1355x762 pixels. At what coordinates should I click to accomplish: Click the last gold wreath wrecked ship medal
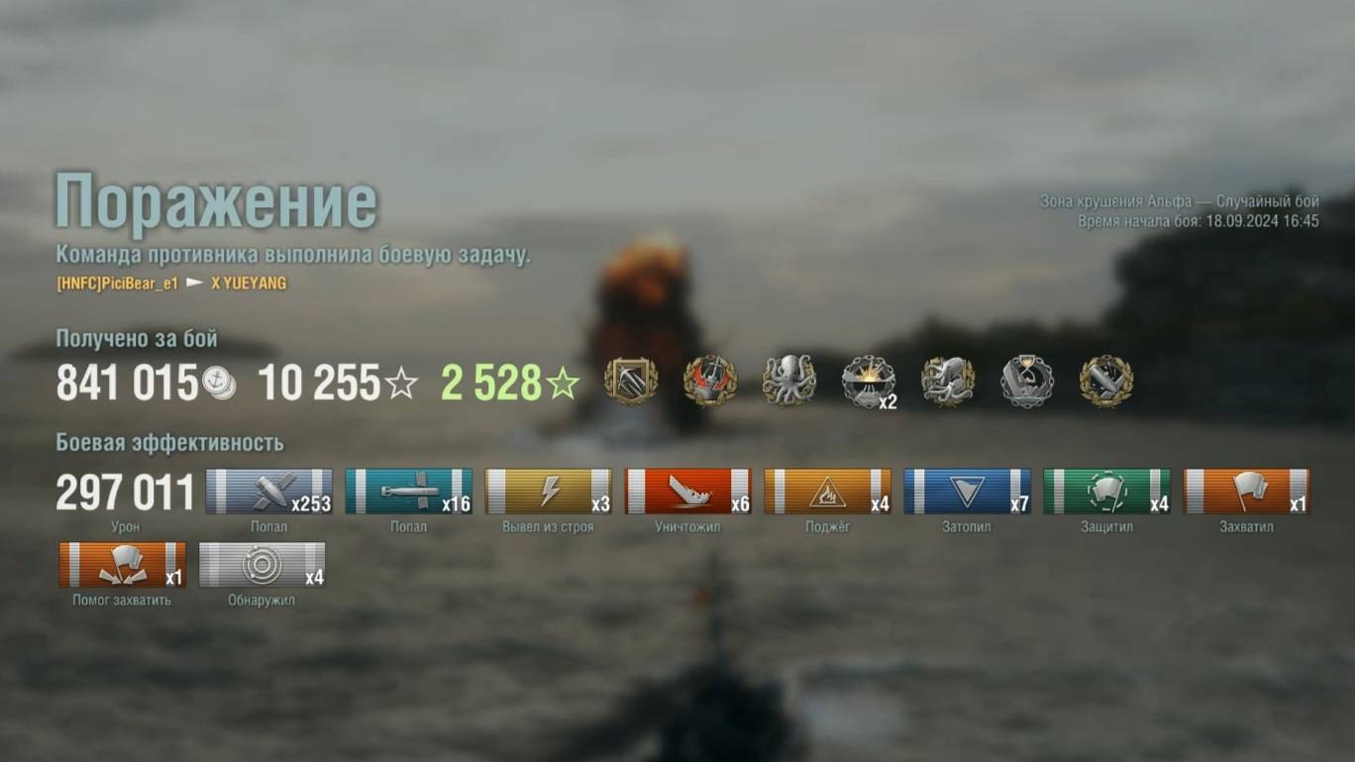pyautogui.click(x=1106, y=381)
